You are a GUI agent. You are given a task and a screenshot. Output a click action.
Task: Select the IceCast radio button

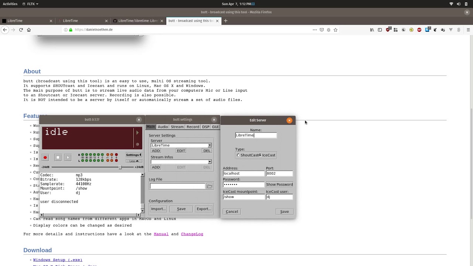[x=260, y=155]
